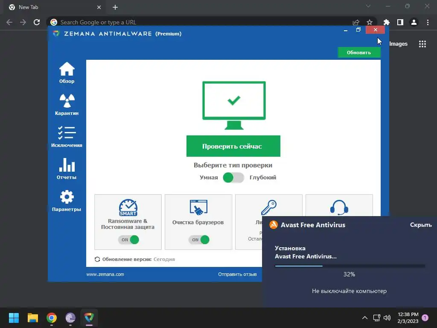The image size is (437, 328).
Task: Expand Chrome tab search chevron
Action: [x=368, y=6]
